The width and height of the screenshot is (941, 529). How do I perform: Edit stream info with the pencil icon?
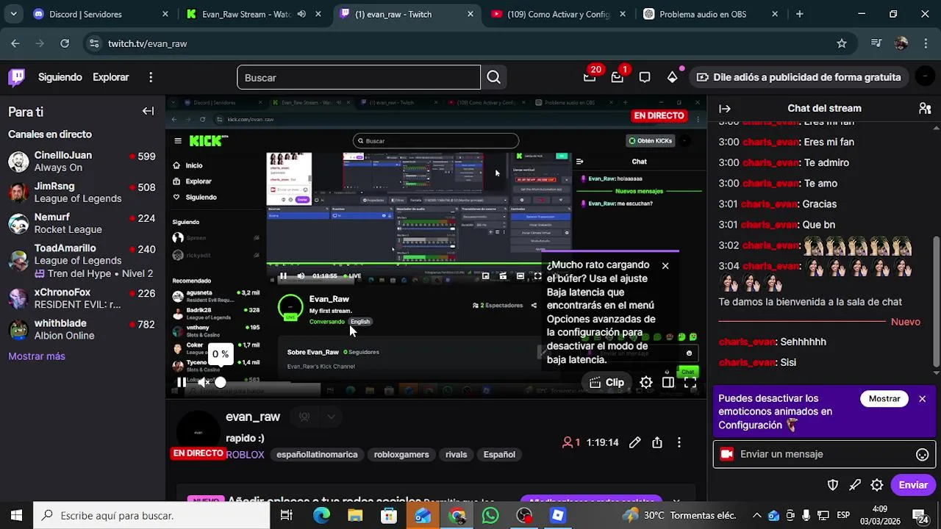click(634, 442)
